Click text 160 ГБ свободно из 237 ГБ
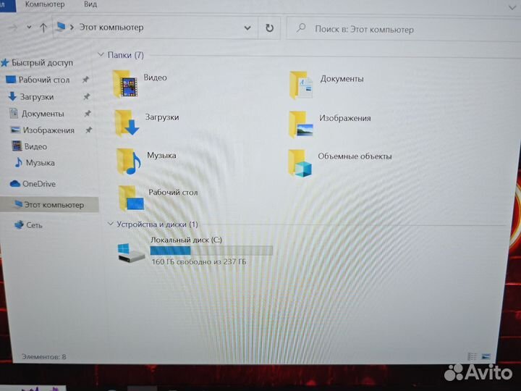The image size is (521, 391). [x=199, y=261]
